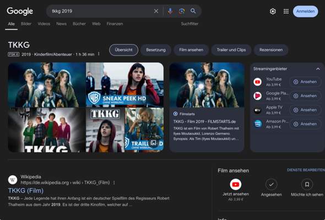The width and height of the screenshot is (325, 220).
Task: Click the FSK 6 rating badge
Action: [14, 55]
